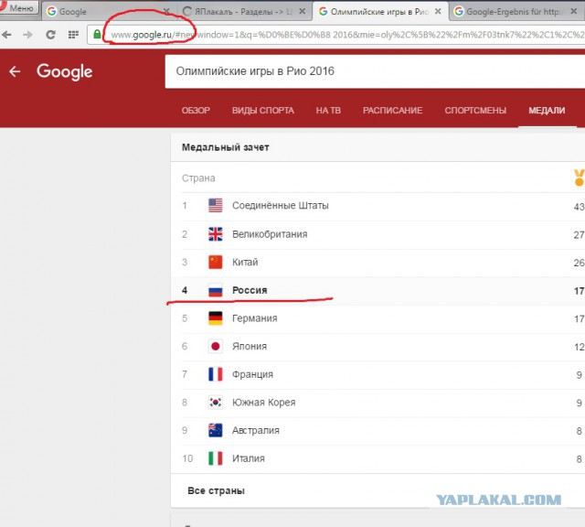Click the gold medal column icon
Screen dimensions: 585x527
coord(579,177)
